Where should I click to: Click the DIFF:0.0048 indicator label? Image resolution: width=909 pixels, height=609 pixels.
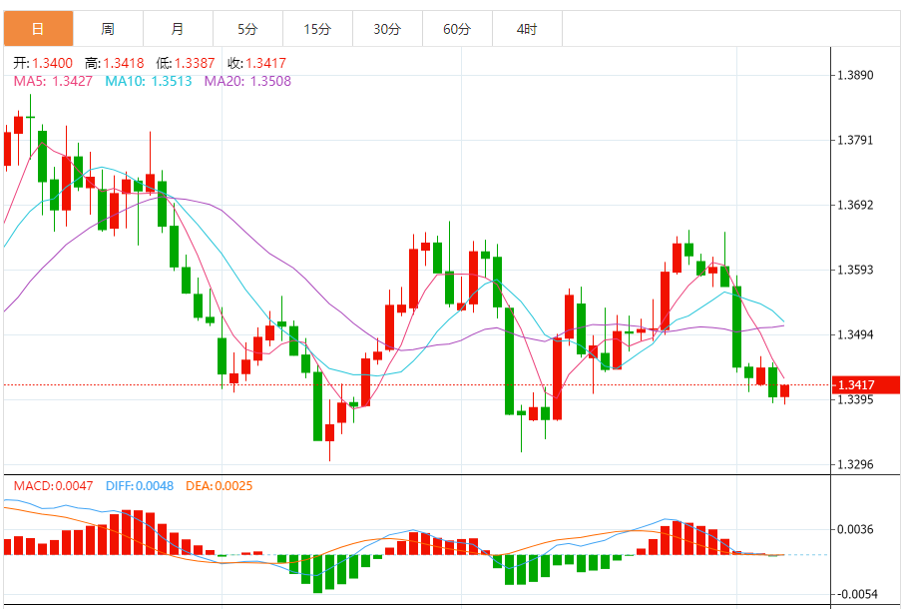[140, 486]
